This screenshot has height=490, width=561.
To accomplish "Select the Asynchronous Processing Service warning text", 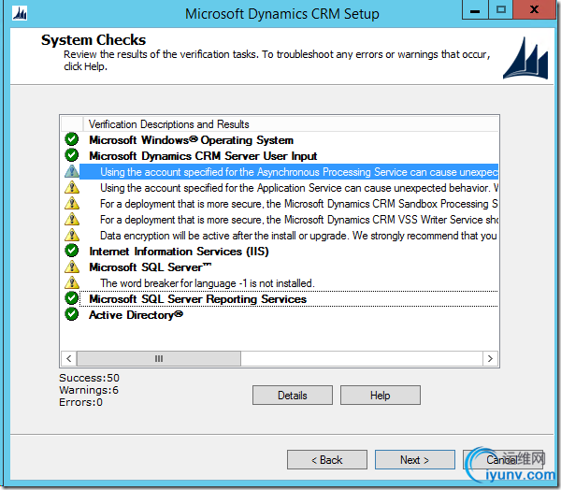I will (289, 172).
